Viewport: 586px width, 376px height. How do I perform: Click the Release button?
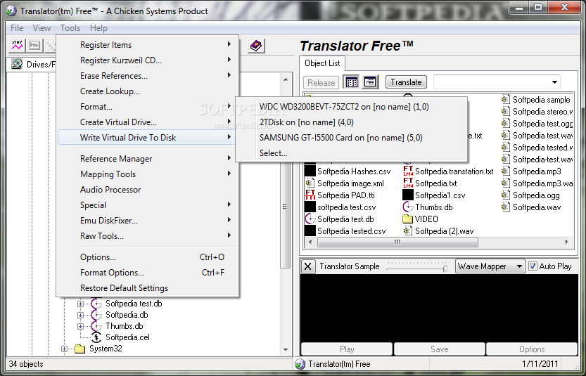pyautogui.click(x=321, y=82)
